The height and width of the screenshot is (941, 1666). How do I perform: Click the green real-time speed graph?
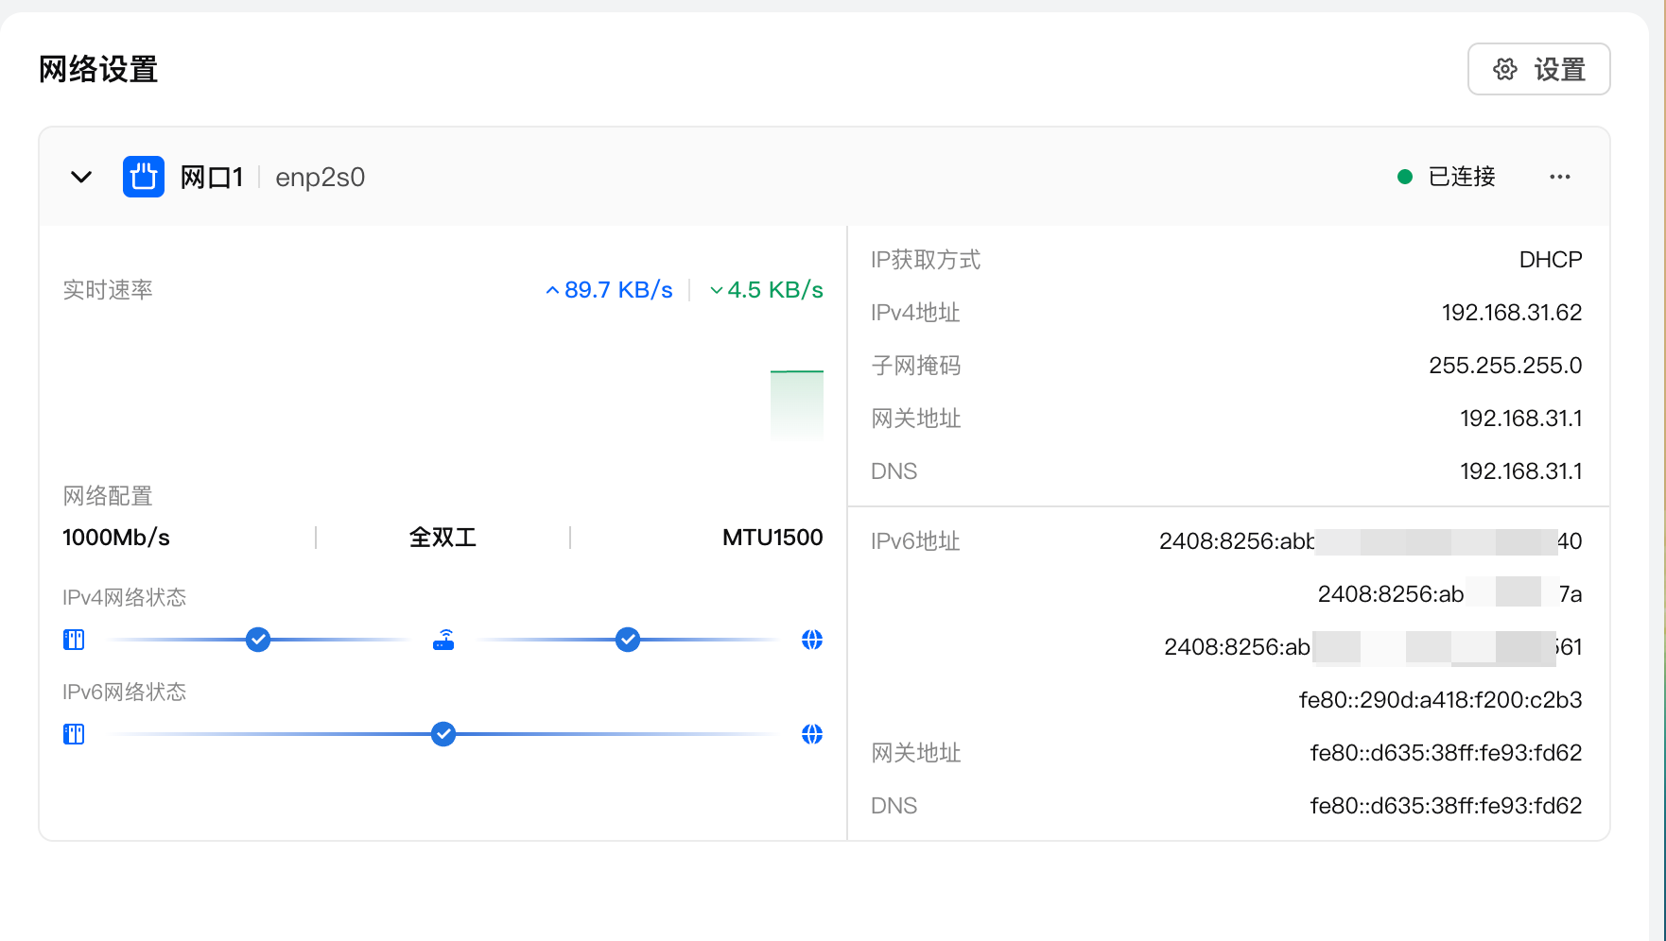[x=797, y=404]
